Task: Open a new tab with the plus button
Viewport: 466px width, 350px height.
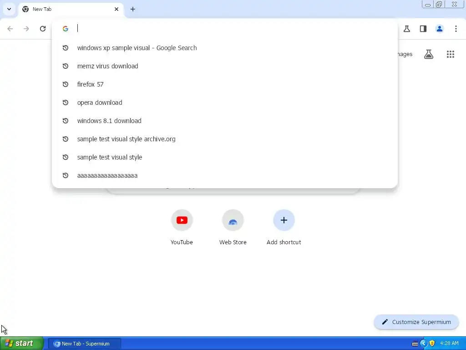Action: [x=133, y=9]
